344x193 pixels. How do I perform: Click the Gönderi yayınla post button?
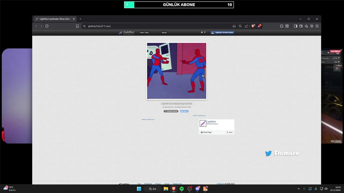(x=171, y=111)
